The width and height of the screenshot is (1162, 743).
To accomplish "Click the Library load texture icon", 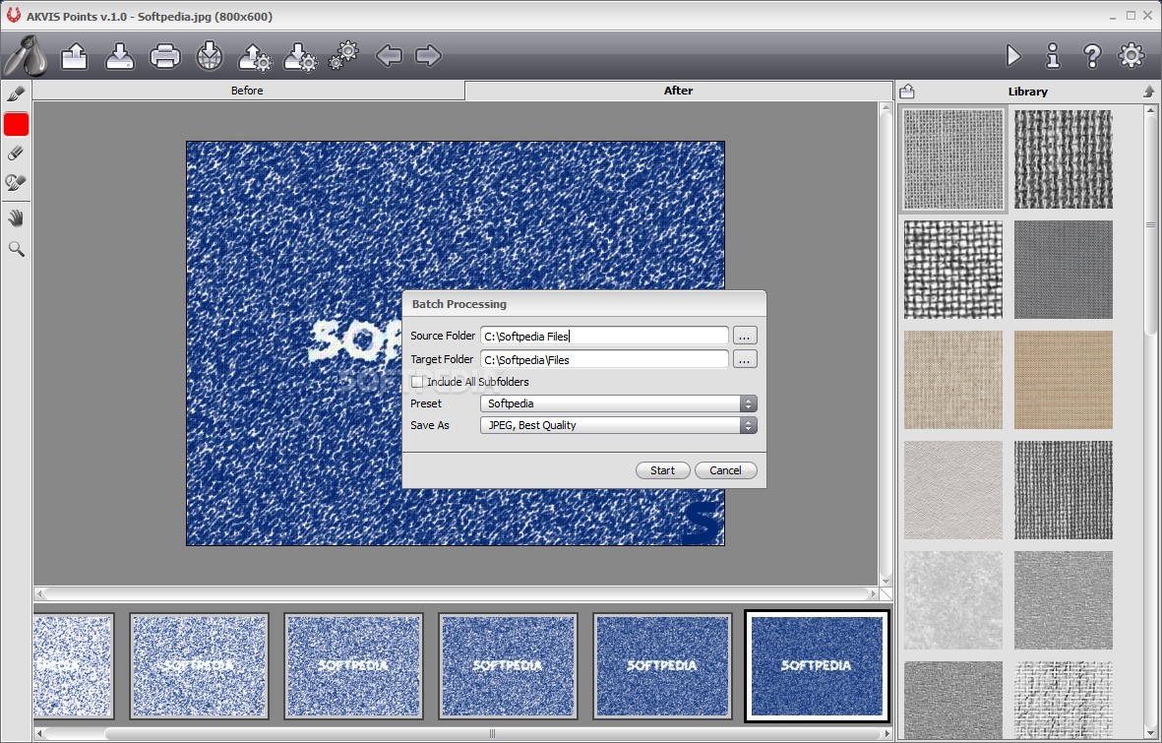I will point(907,92).
